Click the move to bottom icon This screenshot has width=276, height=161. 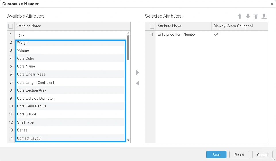coord(264,16)
